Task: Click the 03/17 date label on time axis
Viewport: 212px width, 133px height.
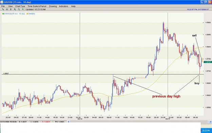Action: 168,119
